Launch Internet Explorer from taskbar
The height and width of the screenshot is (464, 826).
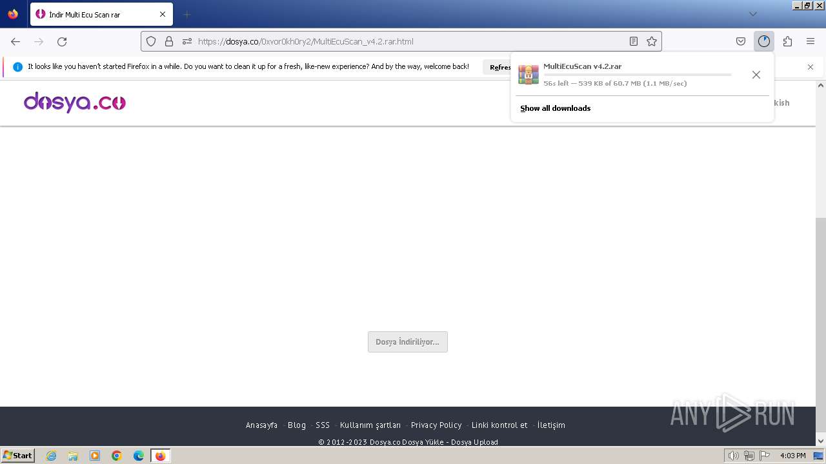[x=51, y=456]
